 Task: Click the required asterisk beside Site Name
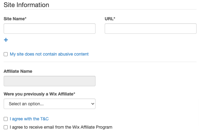pyautogui.click(x=25, y=18)
